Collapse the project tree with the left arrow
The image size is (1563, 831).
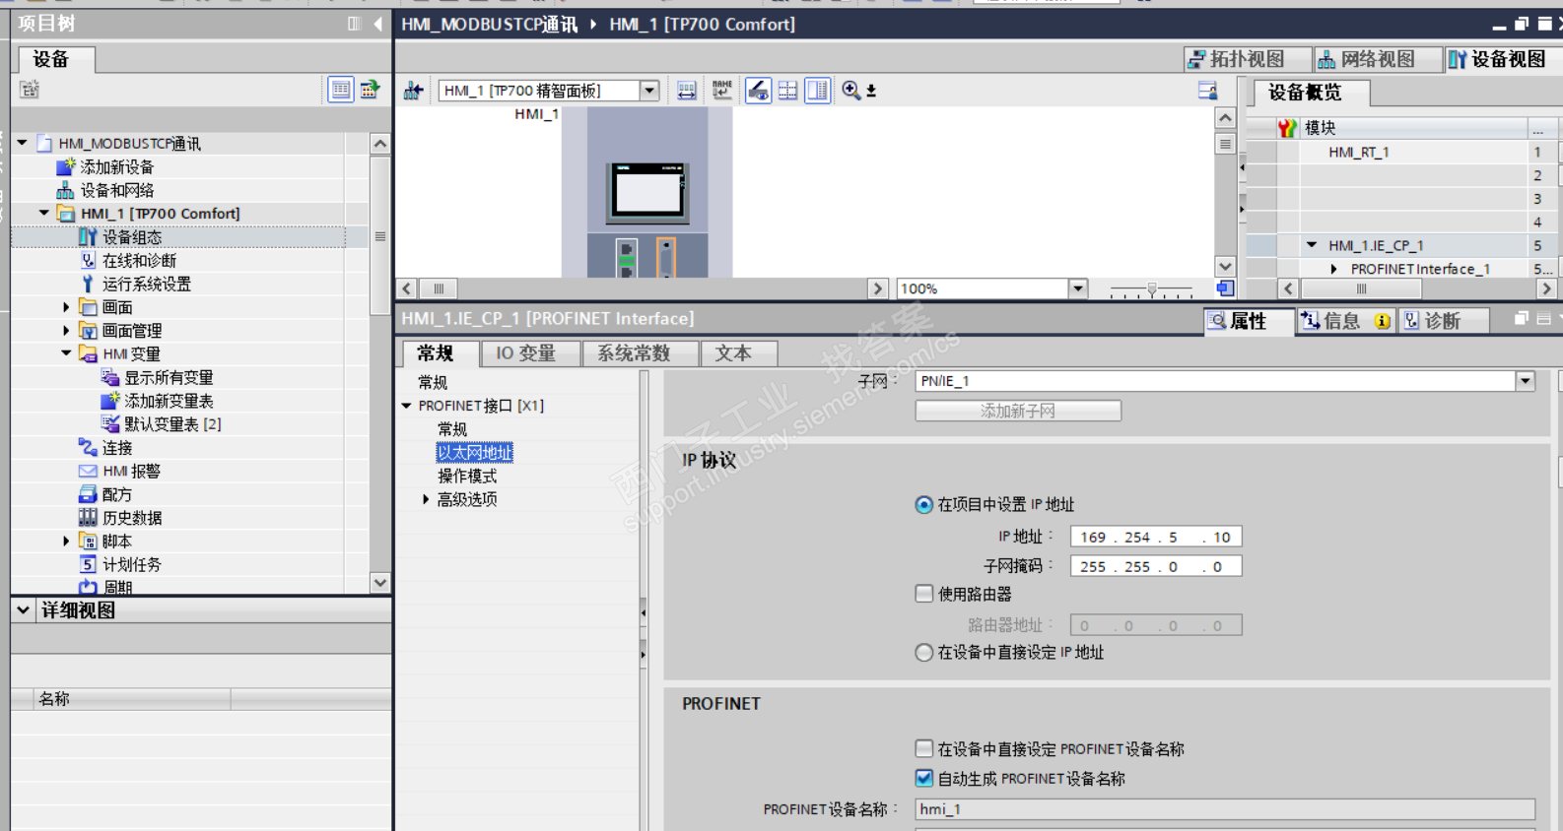coord(378,24)
